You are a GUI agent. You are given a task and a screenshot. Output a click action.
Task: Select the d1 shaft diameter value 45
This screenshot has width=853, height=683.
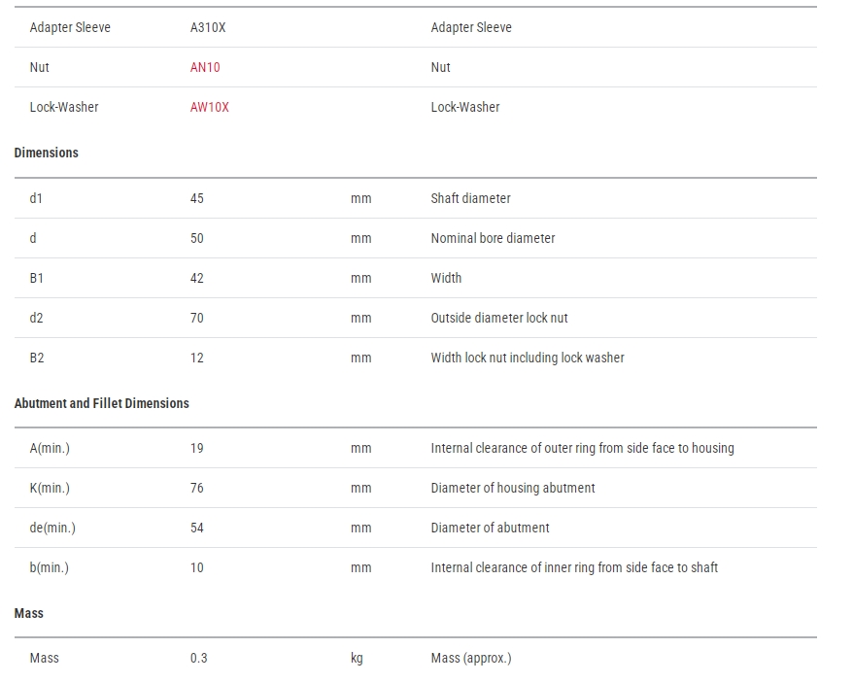(197, 198)
